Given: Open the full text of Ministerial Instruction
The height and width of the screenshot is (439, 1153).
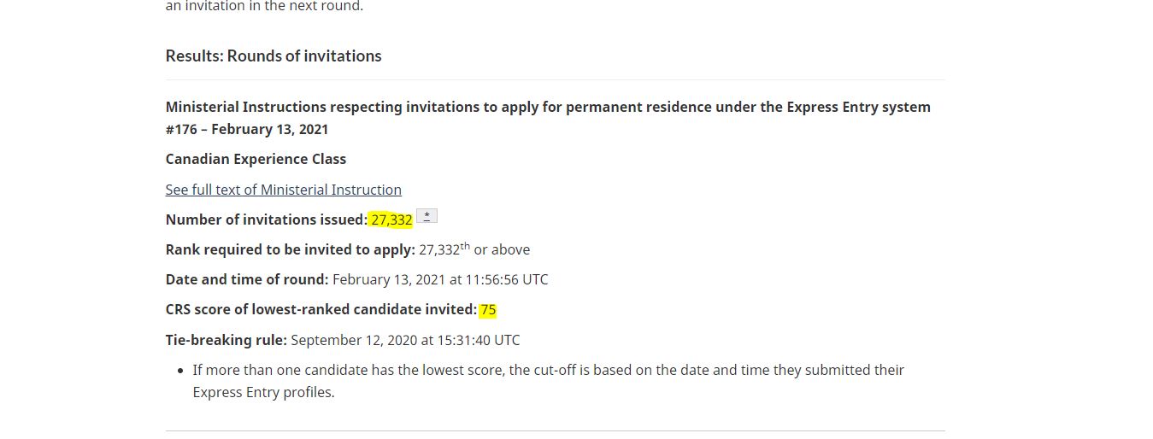Looking at the screenshot, I should (x=284, y=190).
